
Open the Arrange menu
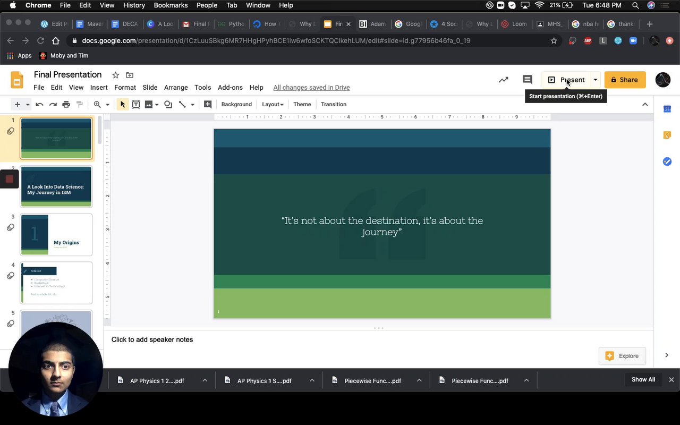pyautogui.click(x=176, y=88)
